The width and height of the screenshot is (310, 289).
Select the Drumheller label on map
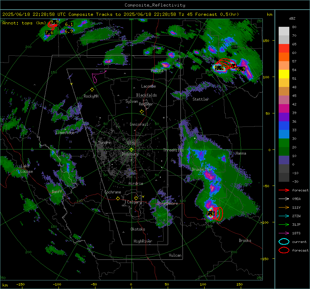click(201, 169)
